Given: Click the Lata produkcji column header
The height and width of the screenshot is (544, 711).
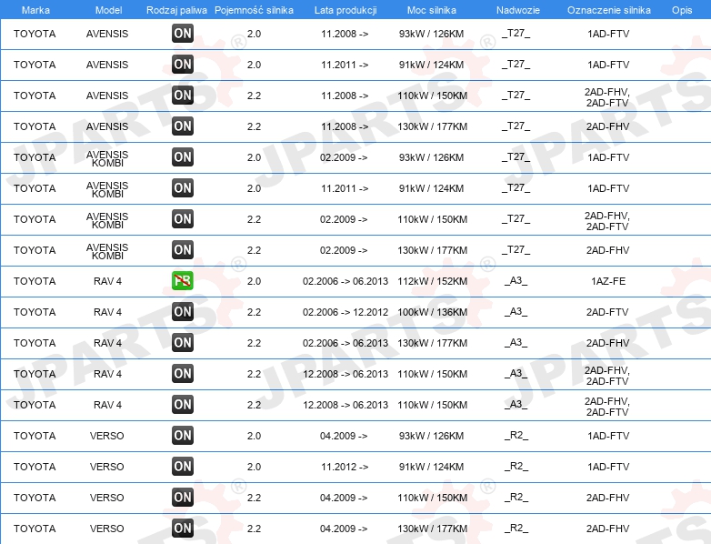Looking at the screenshot, I should (345, 10).
